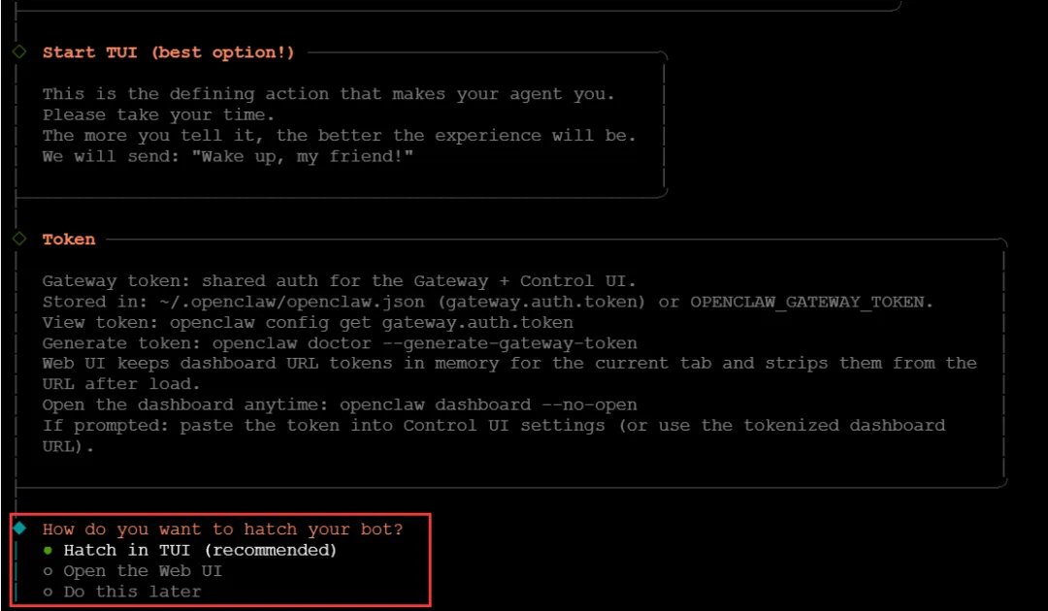
Task: Click the Start TUI (best option!) heading
Action: pos(169,52)
